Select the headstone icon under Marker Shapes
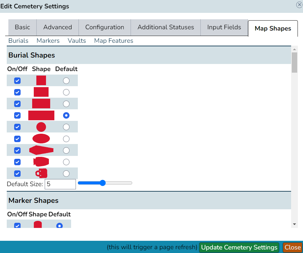The width and height of the screenshot is (303, 253). pos(37,225)
